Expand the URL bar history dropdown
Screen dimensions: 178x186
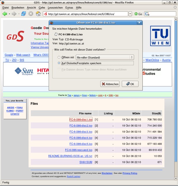click(x=130, y=14)
